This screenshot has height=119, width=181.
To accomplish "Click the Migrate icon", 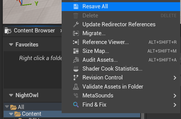I will 76,33.
